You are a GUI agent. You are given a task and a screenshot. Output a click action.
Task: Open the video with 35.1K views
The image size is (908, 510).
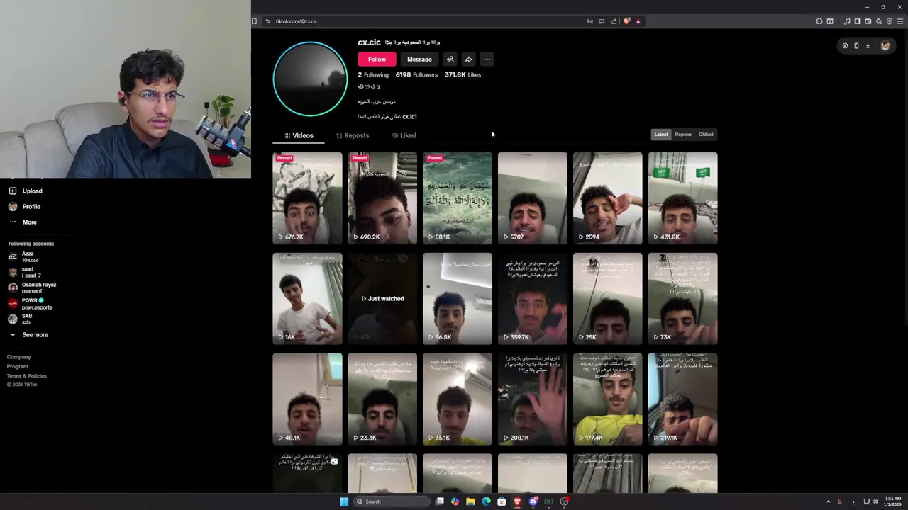[458, 399]
